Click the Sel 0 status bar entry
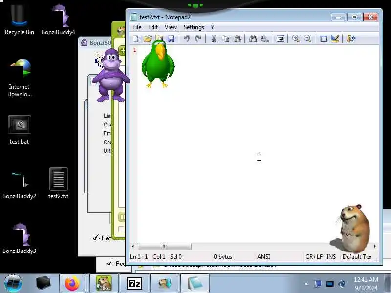 (x=176, y=257)
